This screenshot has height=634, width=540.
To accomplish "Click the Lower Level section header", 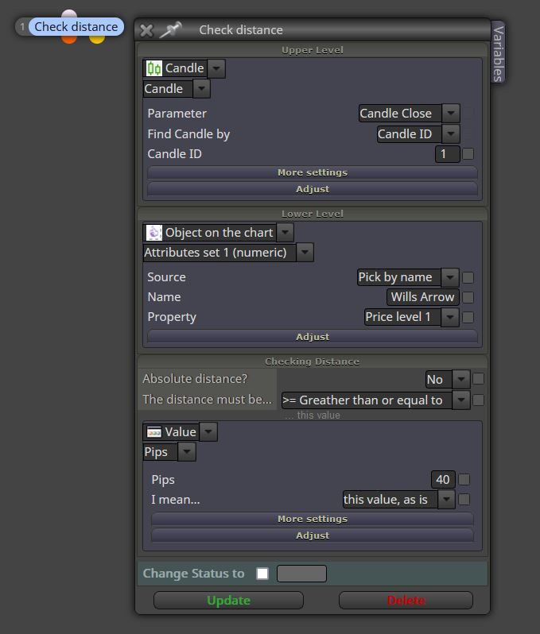I will point(313,214).
